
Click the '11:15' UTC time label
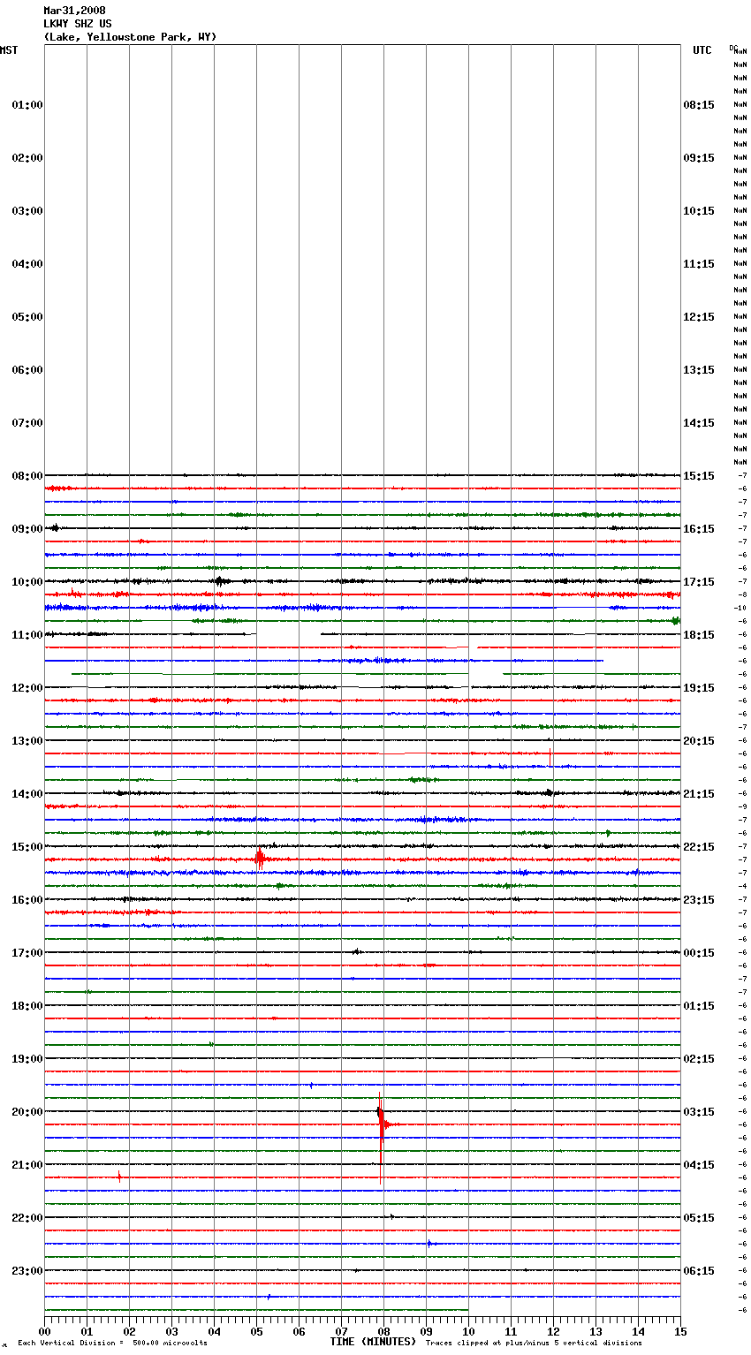[x=699, y=264]
